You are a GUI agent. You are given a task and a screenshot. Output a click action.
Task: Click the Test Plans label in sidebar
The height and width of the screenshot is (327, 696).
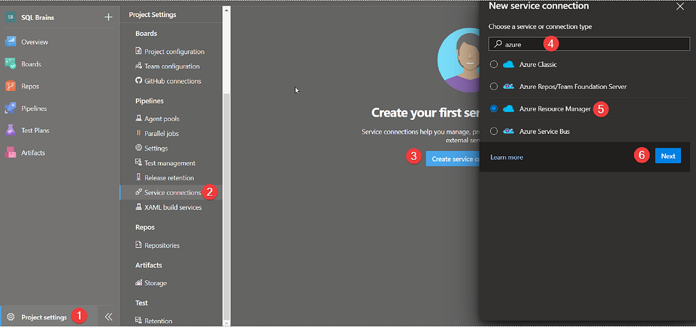[x=35, y=131]
